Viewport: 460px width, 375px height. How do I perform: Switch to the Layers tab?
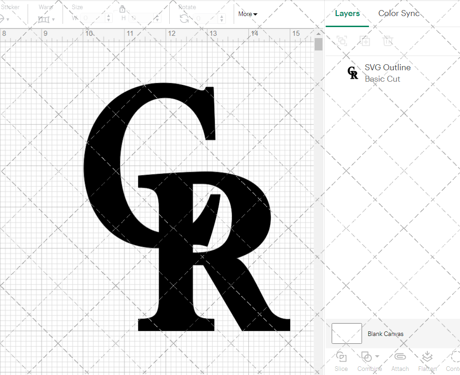(x=347, y=13)
